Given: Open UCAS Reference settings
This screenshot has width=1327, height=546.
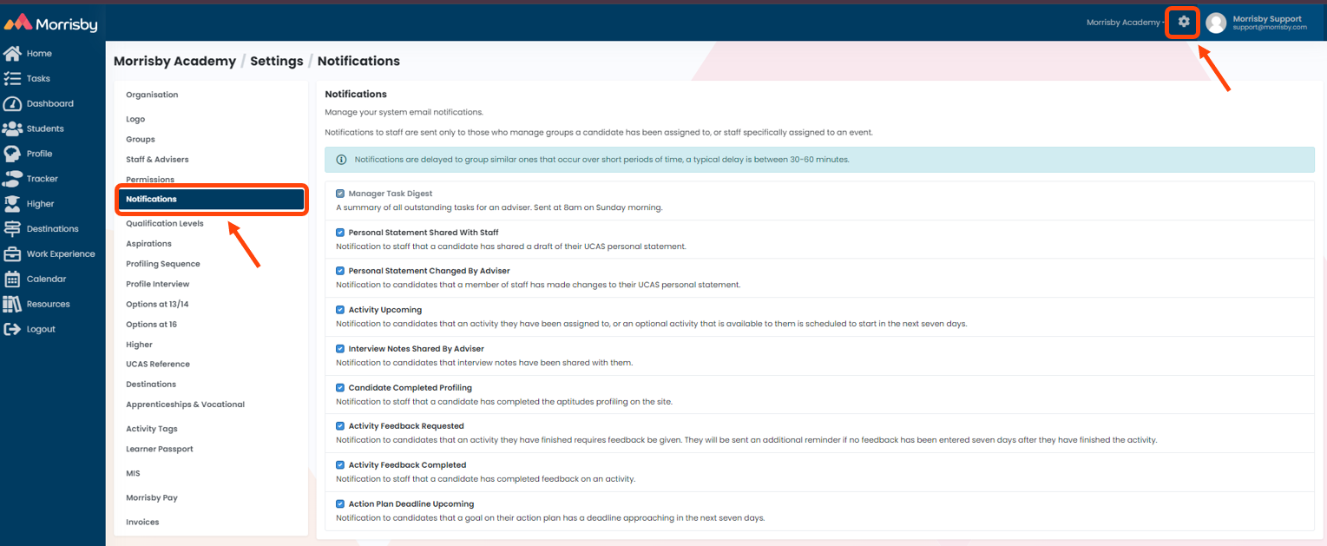Looking at the screenshot, I should (x=158, y=365).
